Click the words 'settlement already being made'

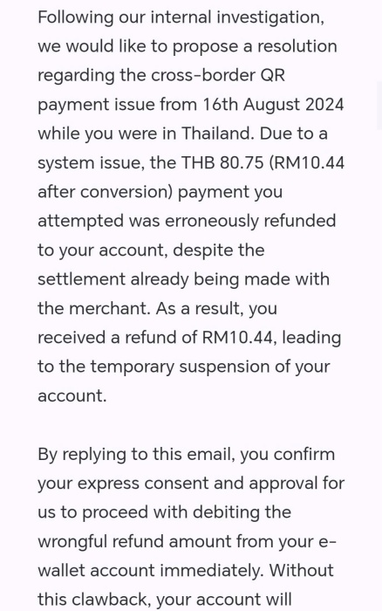pyautogui.click(x=160, y=279)
